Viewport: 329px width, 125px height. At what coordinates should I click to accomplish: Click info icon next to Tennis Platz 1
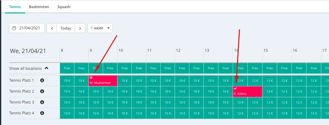pos(42,80)
